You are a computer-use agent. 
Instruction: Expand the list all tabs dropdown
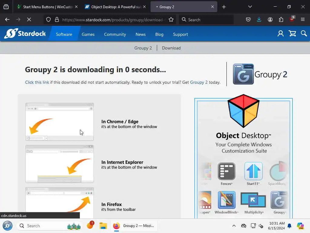tap(250, 7)
